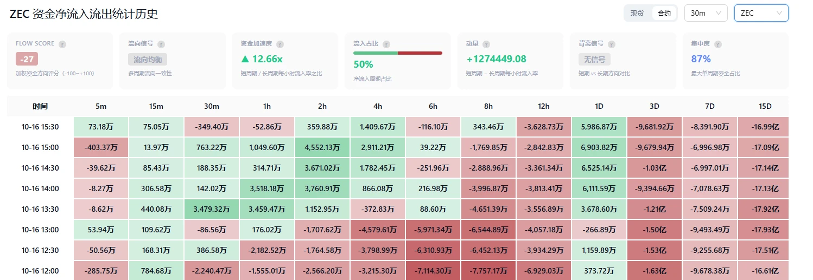Open help icon next to 资金加速度
Viewport: 813px width, 280px height.
(280, 44)
